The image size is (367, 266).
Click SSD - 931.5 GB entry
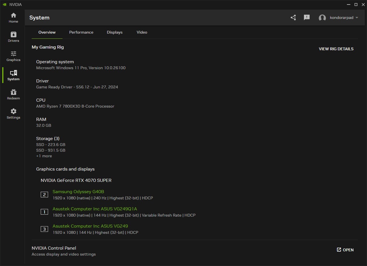click(x=51, y=150)
